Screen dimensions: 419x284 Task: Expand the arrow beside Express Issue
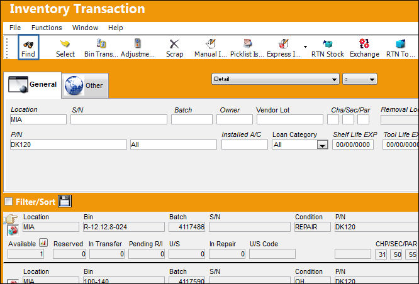click(x=305, y=47)
